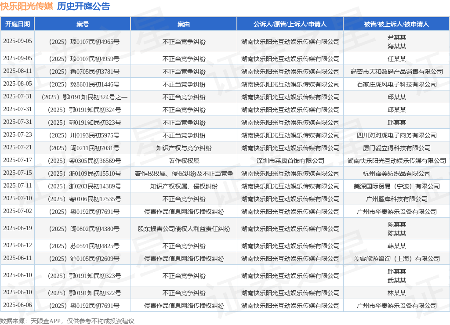This screenshot has height=325, width=450.
Task: Click defendant 高密市天和数码产品销售有限公司
Action: [x=397, y=72]
